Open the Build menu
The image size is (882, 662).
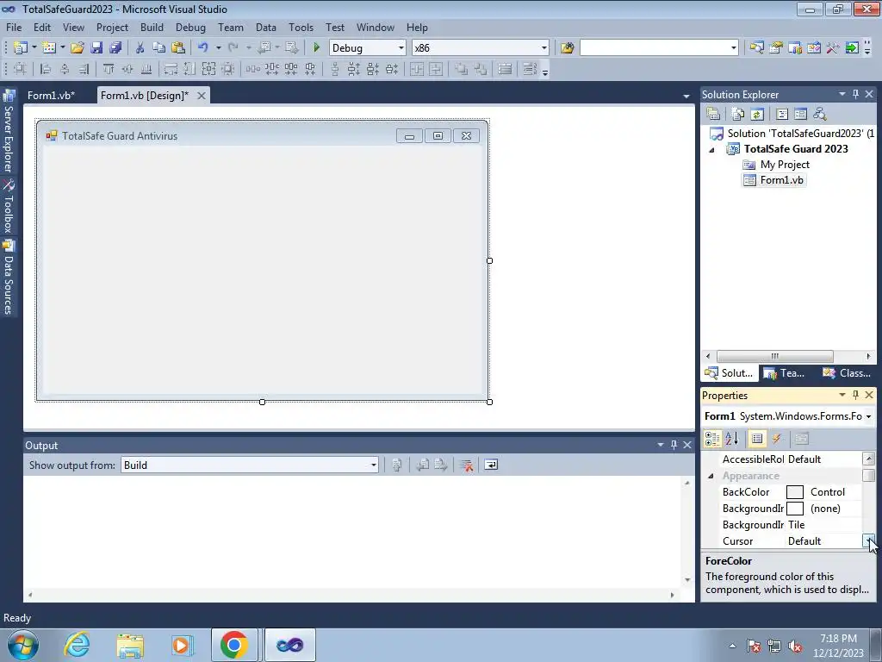[152, 27]
